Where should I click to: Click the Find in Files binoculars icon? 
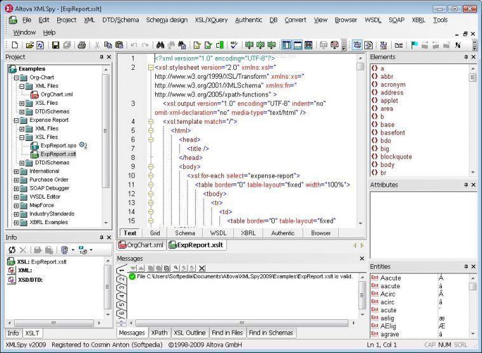coord(182,46)
